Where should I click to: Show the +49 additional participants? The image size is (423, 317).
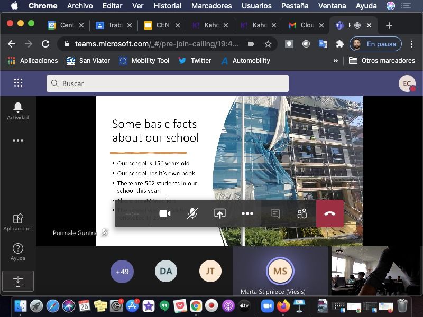[122, 272]
